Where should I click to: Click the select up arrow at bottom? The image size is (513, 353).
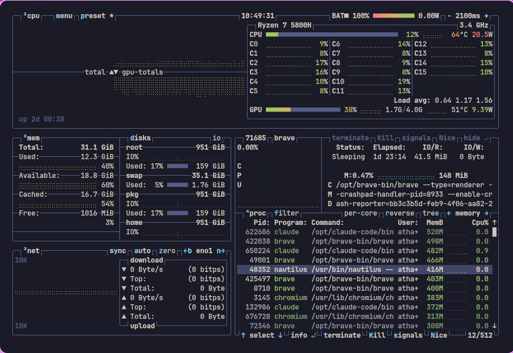coord(243,335)
